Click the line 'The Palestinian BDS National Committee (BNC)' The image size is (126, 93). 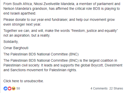pos(41,54)
